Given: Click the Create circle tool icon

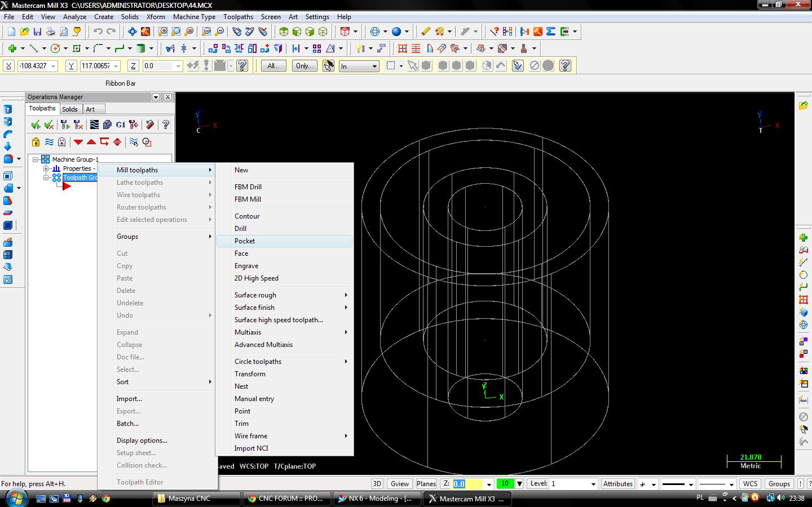Looking at the screenshot, I should pos(55,48).
